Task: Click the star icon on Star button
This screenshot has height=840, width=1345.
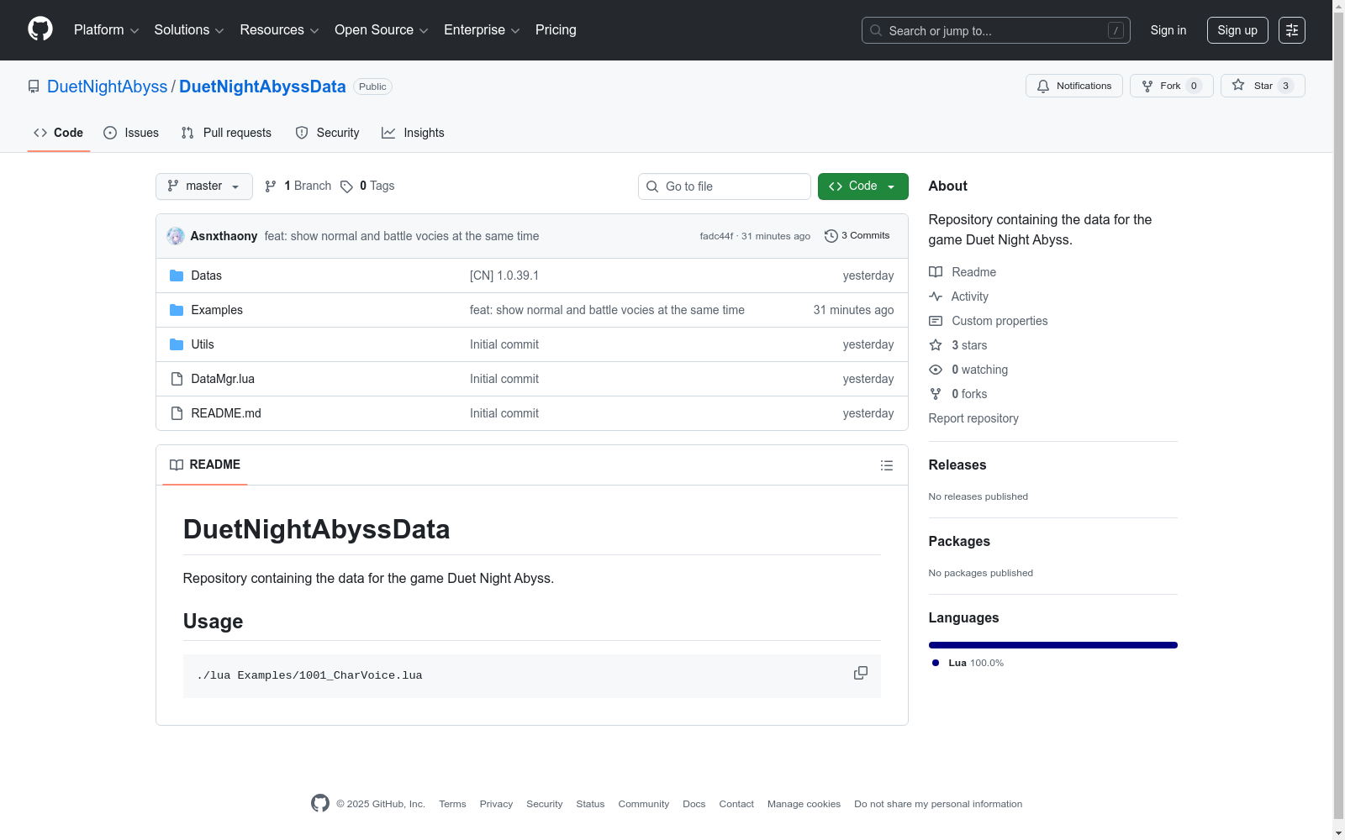Action: (x=1238, y=85)
